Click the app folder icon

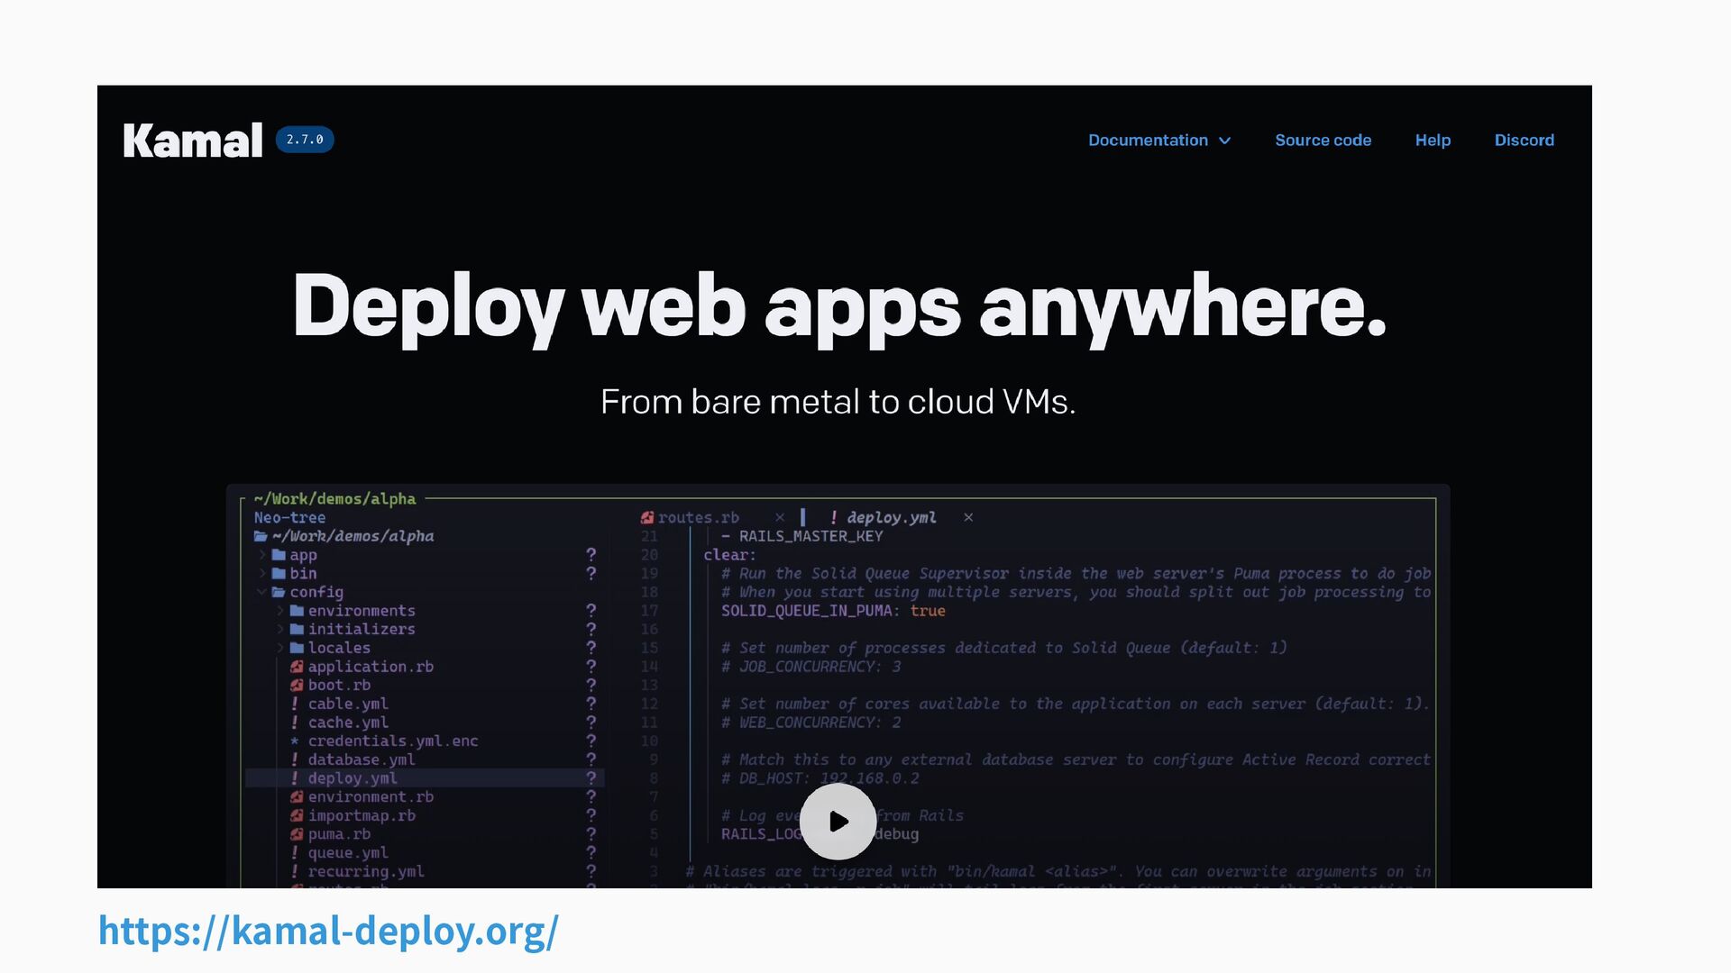click(279, 555)
